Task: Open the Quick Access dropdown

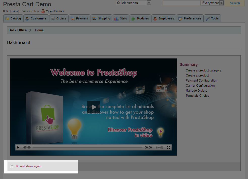Action: [149, 3]
